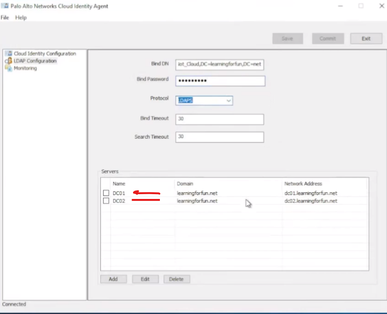Click dc02.learningforfun.net network address
The image size is (387, 314).
coord(311,201)
